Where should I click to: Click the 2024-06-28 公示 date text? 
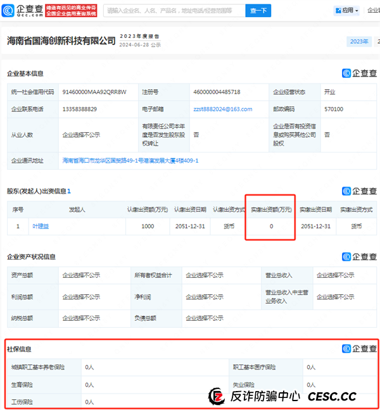(x=140, y=45)
